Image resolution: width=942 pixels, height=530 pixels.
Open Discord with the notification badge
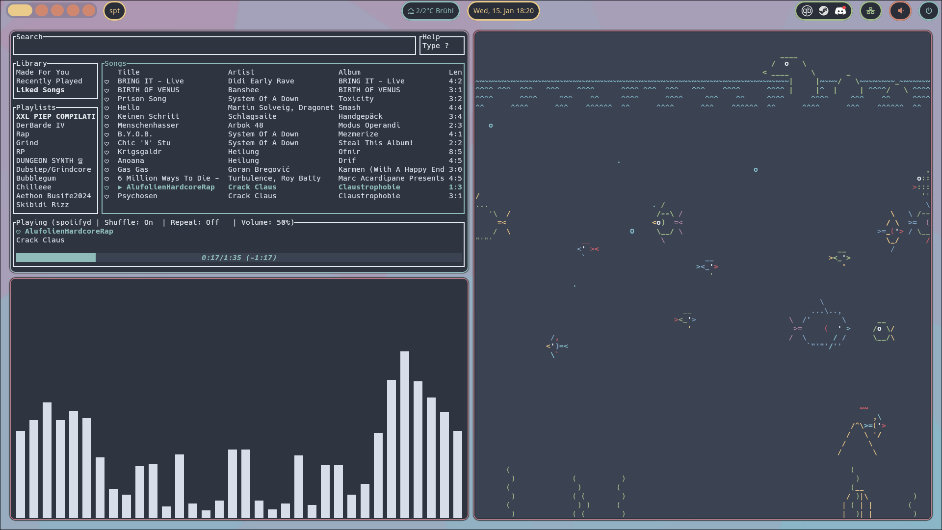pyautogui.click(x=841, y=10)
